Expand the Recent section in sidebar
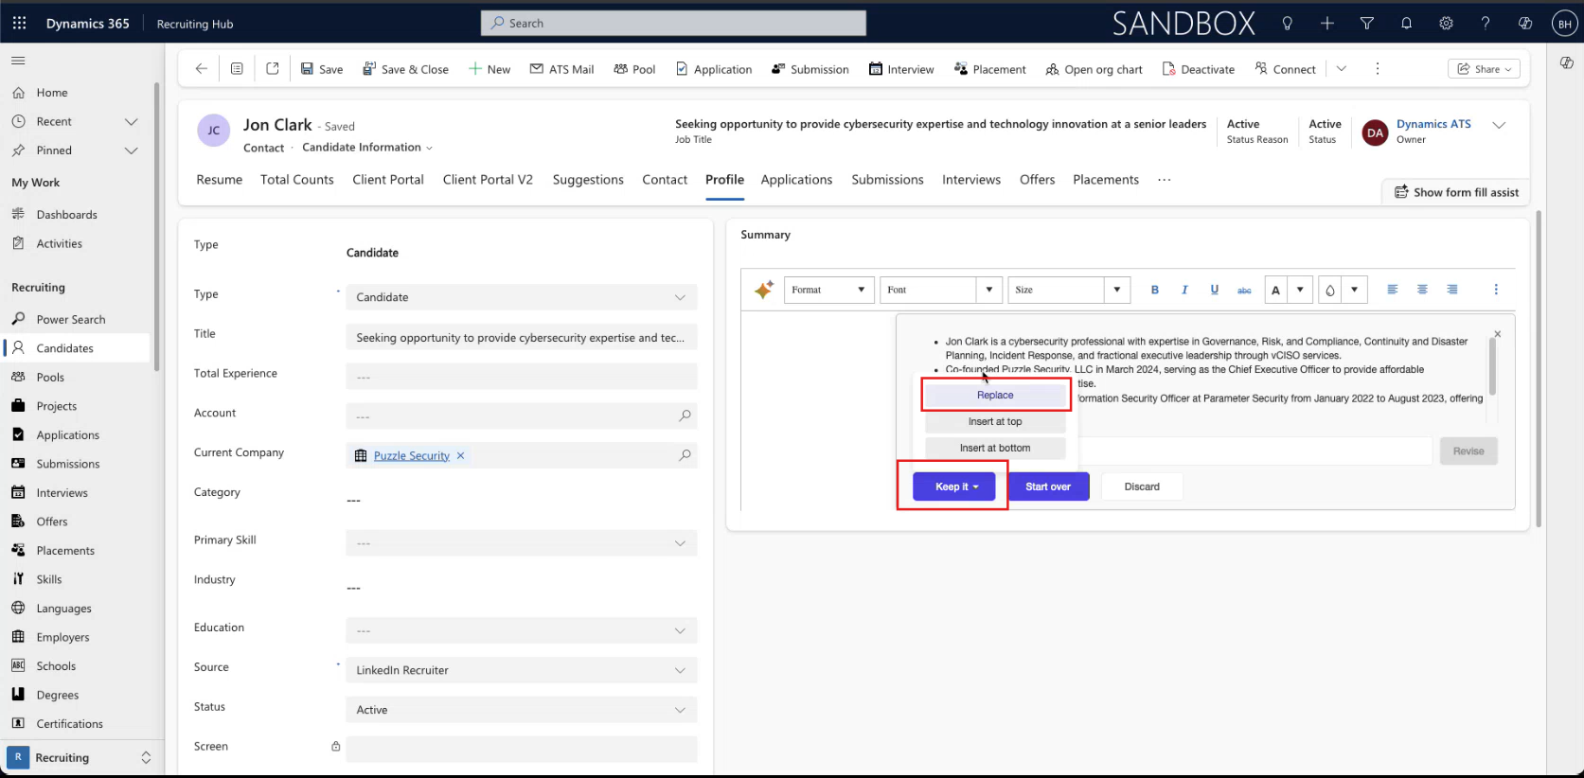The width and height of the screenshot is (1584, 778). click(132, 121)
